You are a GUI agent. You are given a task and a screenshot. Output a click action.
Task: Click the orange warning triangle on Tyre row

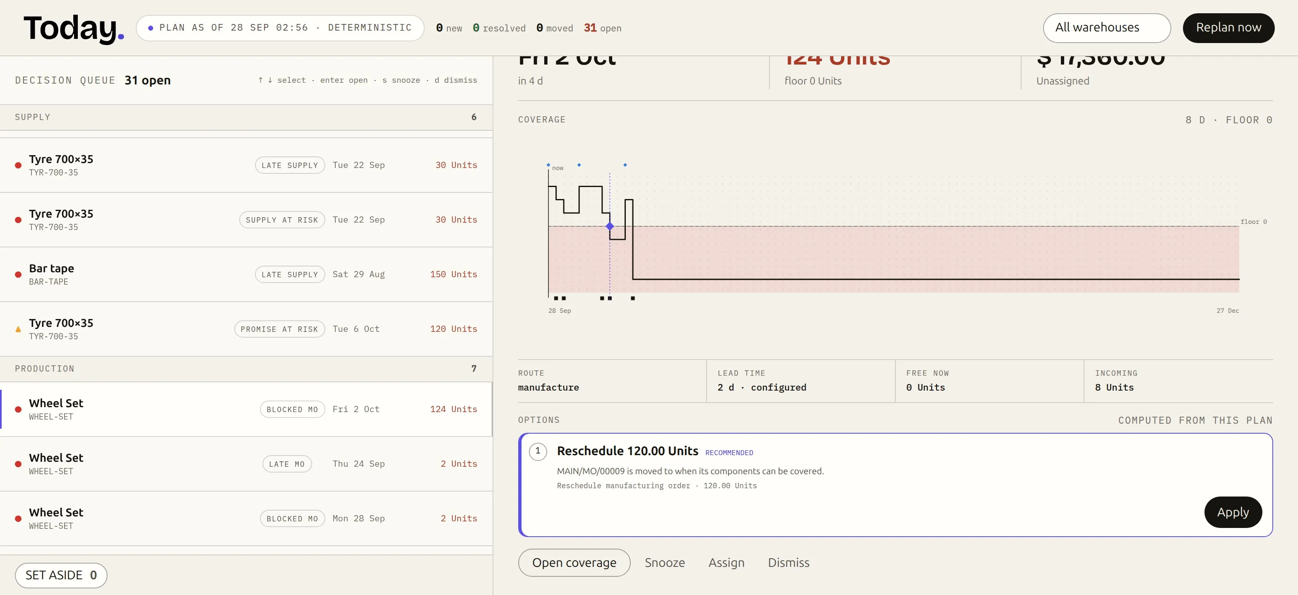[x=18, y=329]
